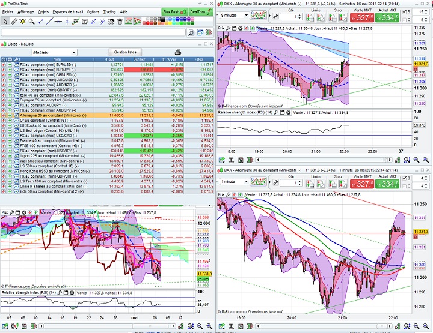Click the Gestion listes button
433x333 pixels.
[125, 52]
